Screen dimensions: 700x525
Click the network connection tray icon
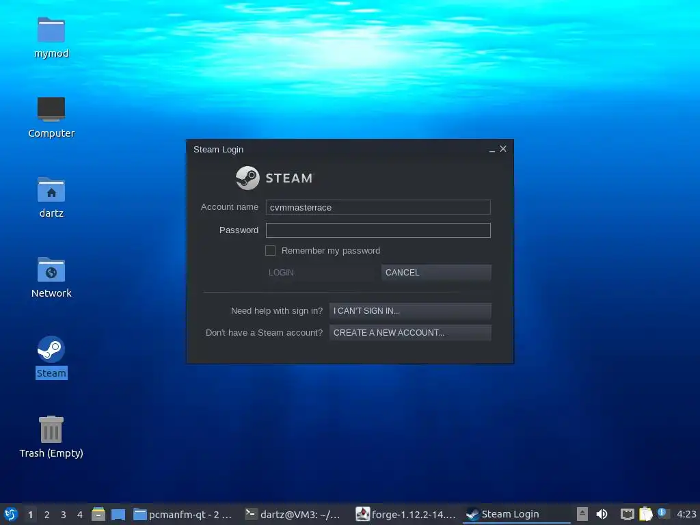point(628,514)
